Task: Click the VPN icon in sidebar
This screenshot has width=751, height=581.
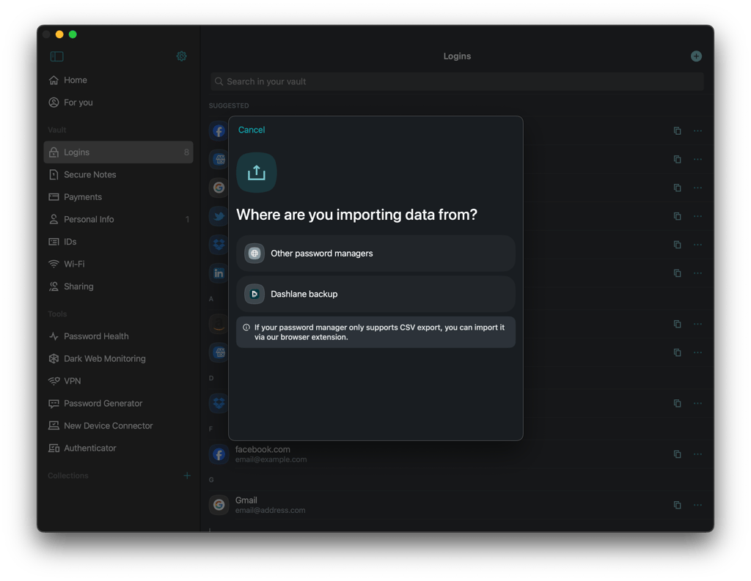Action: [54, 381]
